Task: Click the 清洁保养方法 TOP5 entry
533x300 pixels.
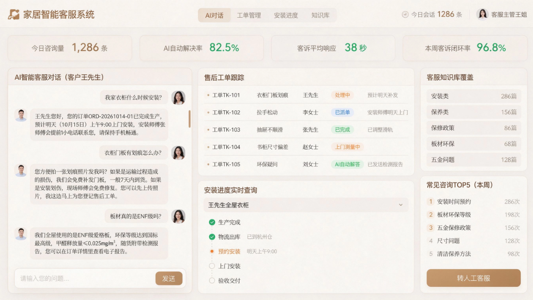Action: (x=474, y=254)
